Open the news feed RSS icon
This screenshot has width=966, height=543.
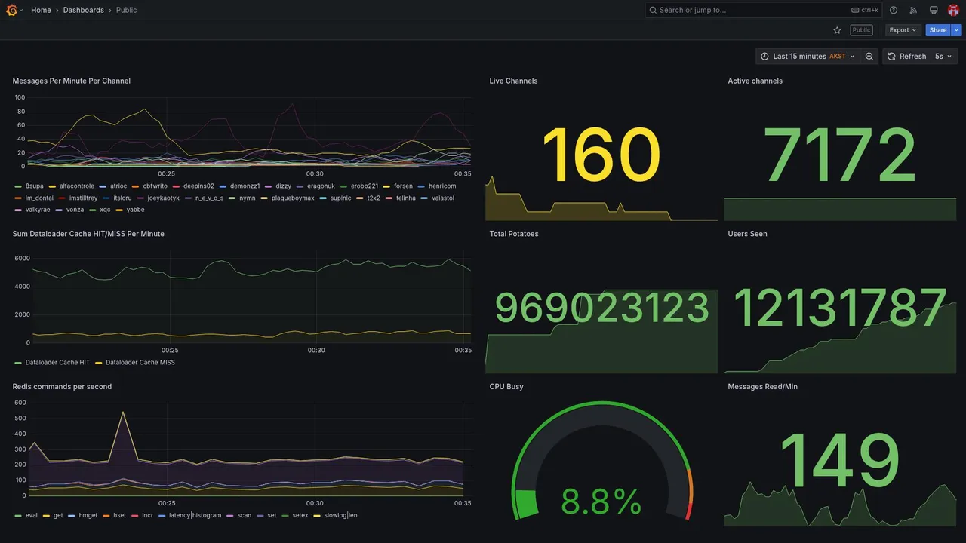tap(913, 10)
